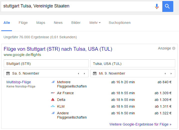Screen dimensions: 179x130
Task: Expand the Mehr dropdown menu
Action: click(95, 23)
